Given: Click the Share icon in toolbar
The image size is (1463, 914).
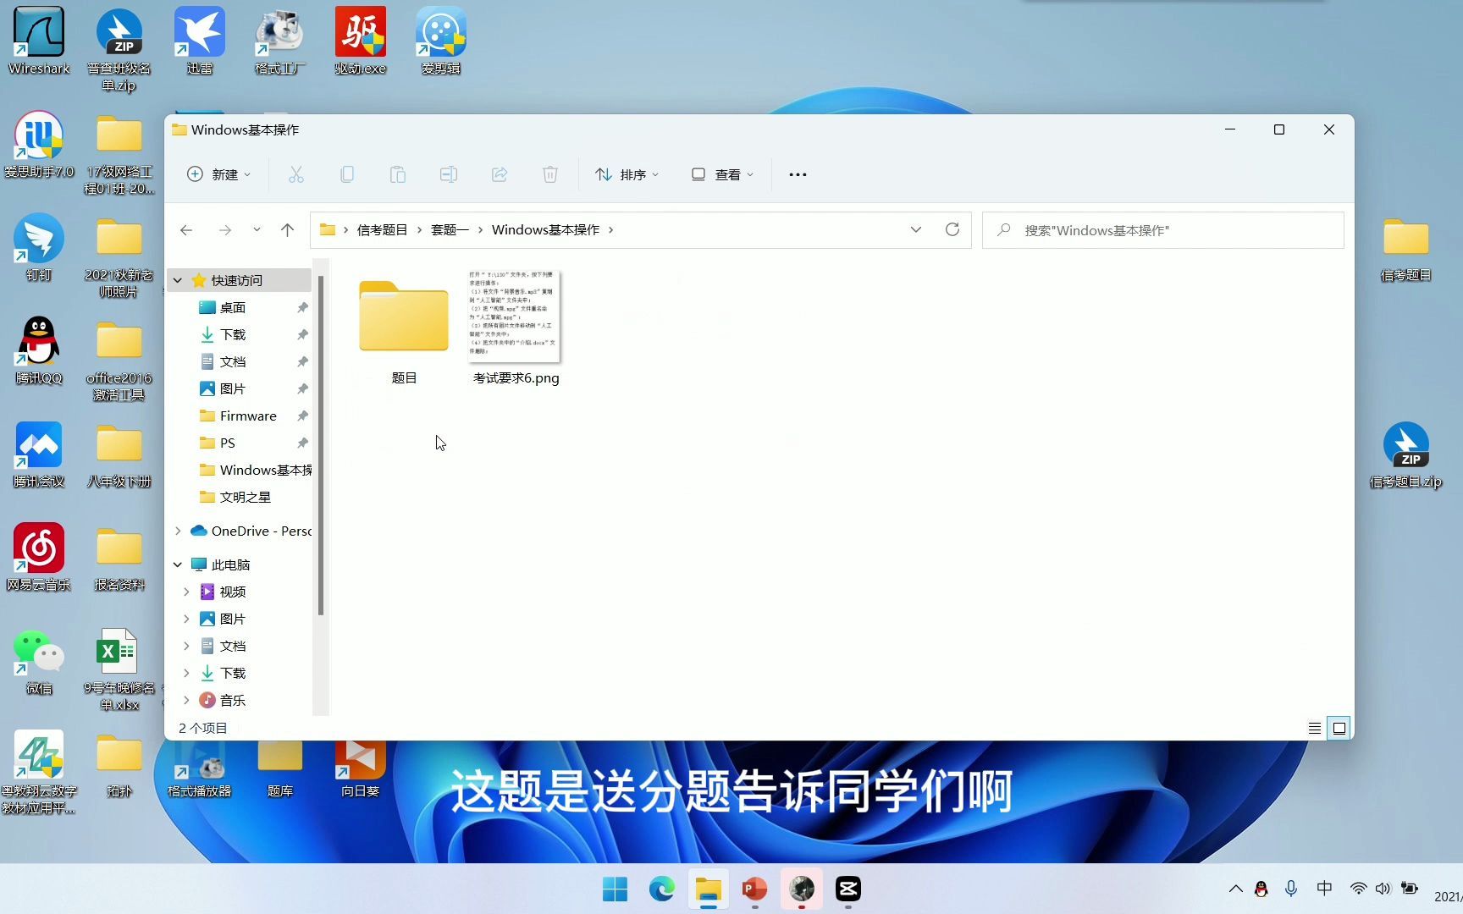Looking at the screenshot, I should point(500,174).
